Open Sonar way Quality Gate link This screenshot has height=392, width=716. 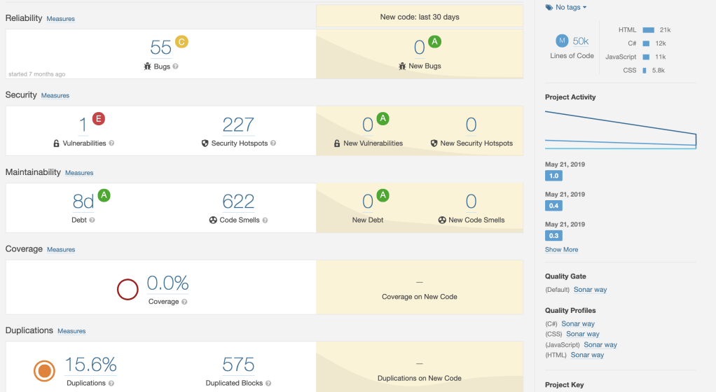pyautogui.click(x=590, y=289)
